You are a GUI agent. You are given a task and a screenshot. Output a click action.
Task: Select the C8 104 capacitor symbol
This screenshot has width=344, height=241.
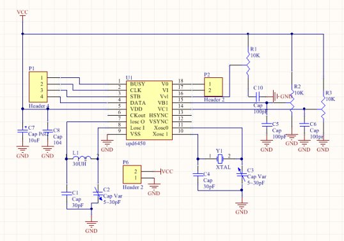coord(47,131)
